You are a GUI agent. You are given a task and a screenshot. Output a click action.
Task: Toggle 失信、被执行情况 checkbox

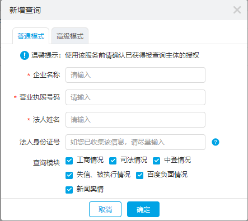point(69,175)
